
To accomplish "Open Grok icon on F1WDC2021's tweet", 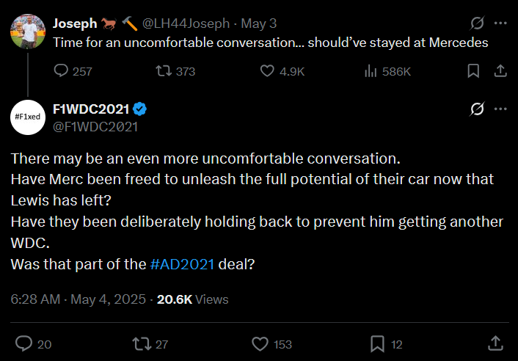I will tap(477, 109).
